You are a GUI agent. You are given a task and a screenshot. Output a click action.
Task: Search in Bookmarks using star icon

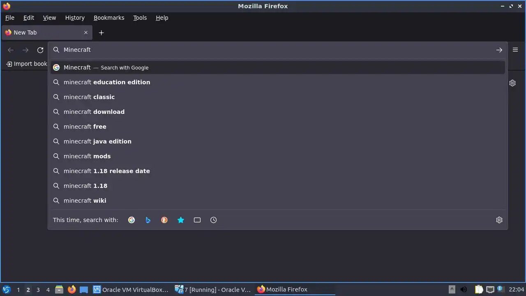181,220
